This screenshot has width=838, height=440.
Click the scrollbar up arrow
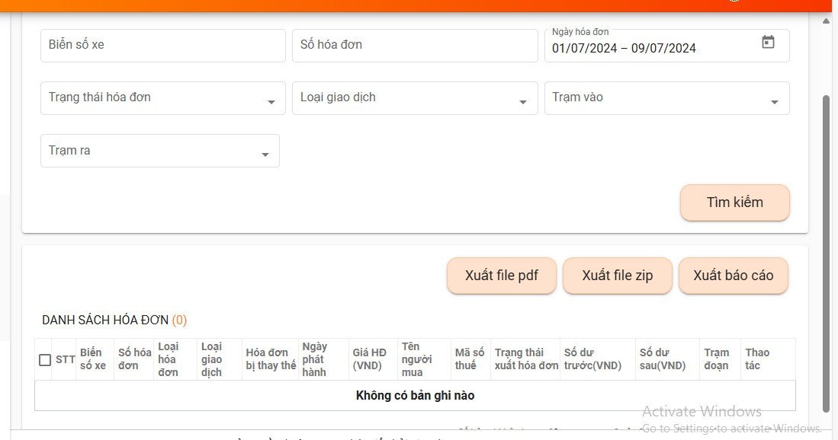826,21
